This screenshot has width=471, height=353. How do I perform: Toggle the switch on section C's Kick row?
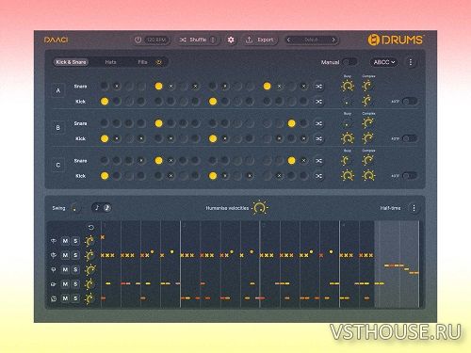(x=410, y=176)
